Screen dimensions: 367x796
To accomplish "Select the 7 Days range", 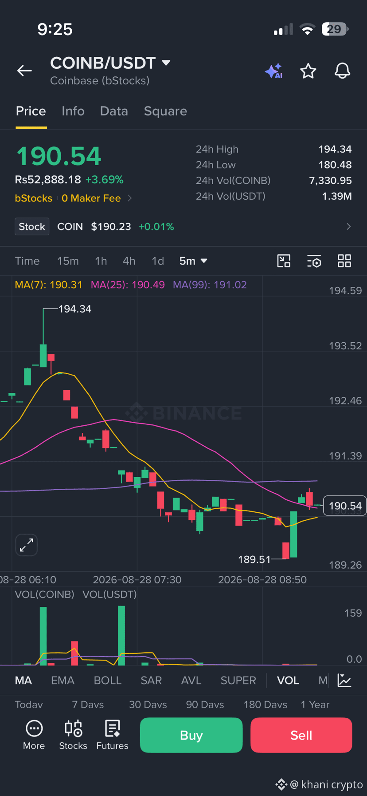I will coord(88,704).
